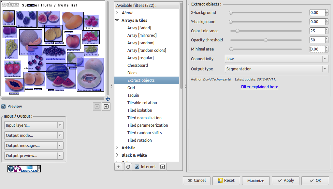Click the Opacity threshold slider handle
Viewport: 333px width, 189px height.
coord(266,40)
